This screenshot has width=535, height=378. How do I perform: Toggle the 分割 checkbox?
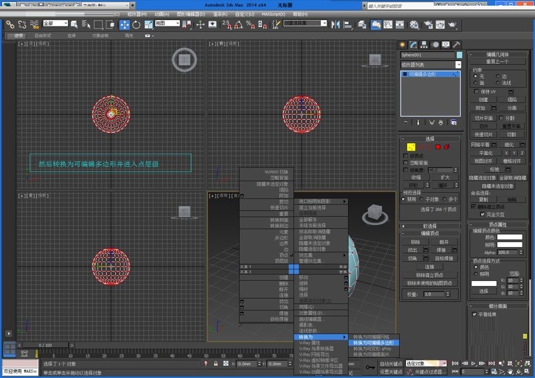pos(501,118)
